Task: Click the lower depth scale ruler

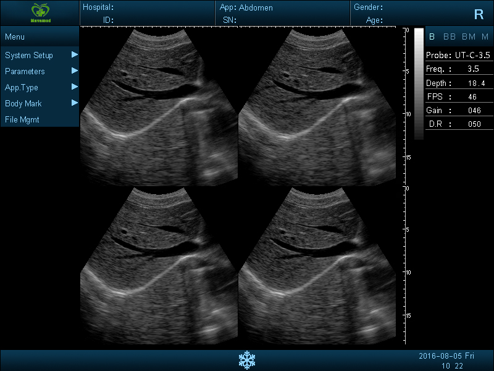Action: pyautogui.click(x=407, y=265)
